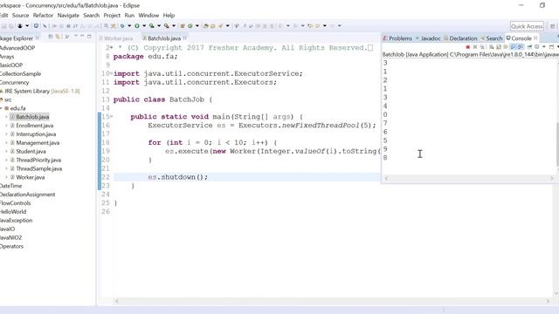This screenshot has width=559, height=314.
Task: Open the Refactor menu
Action: coord(43,16)
